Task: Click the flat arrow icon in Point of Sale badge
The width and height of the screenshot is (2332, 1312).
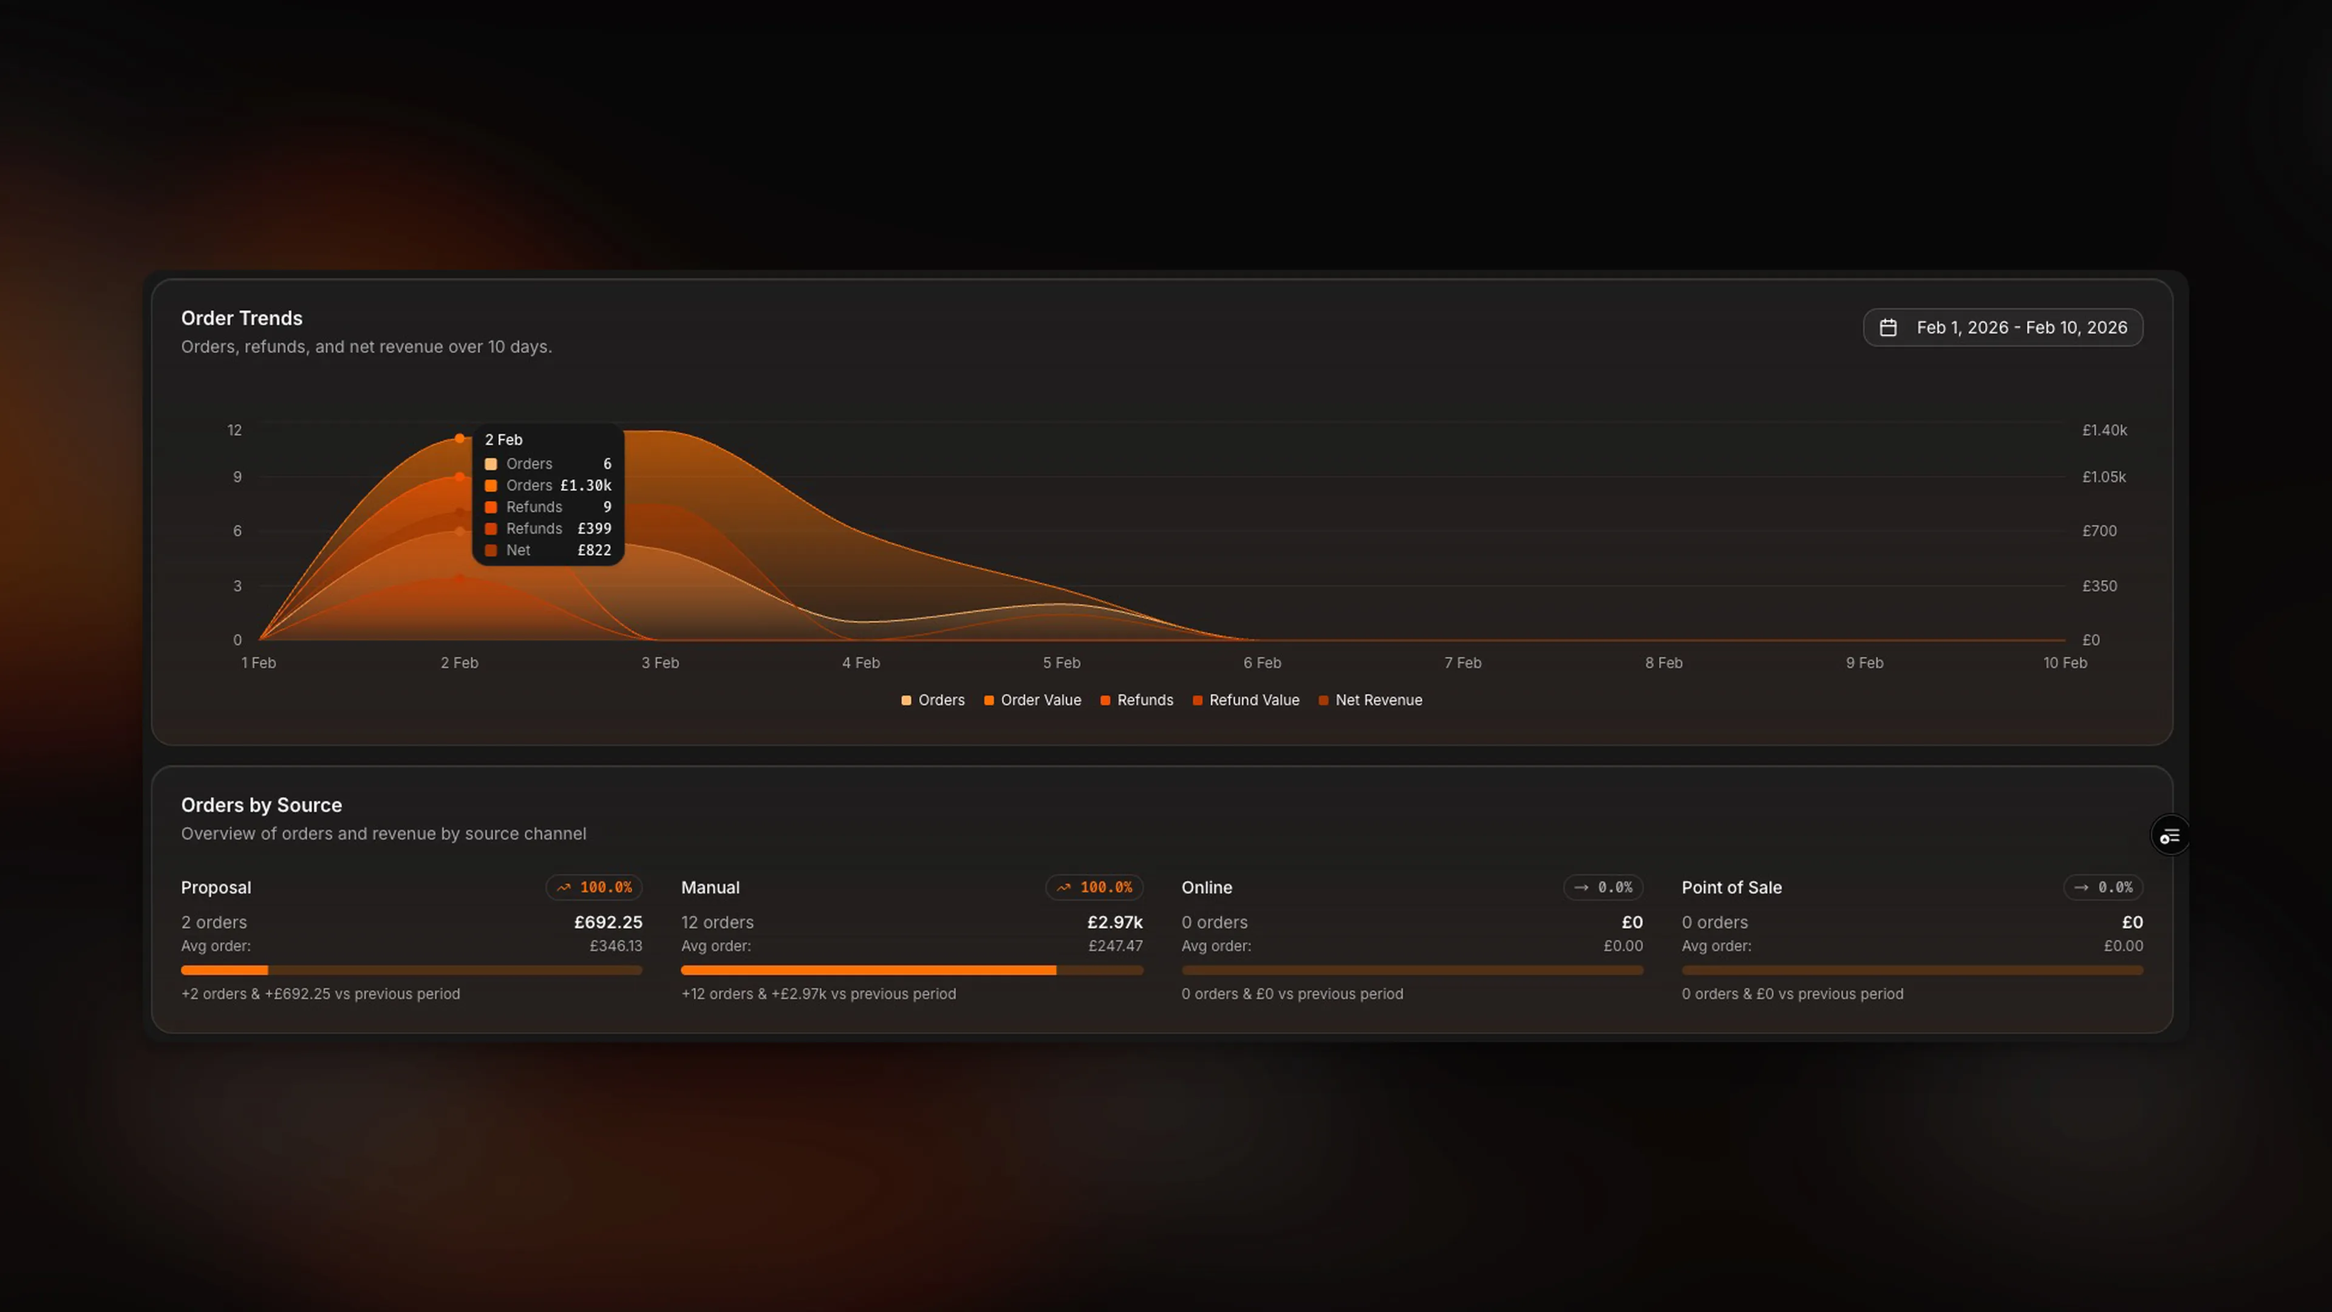Action: tap(2081, 887)
